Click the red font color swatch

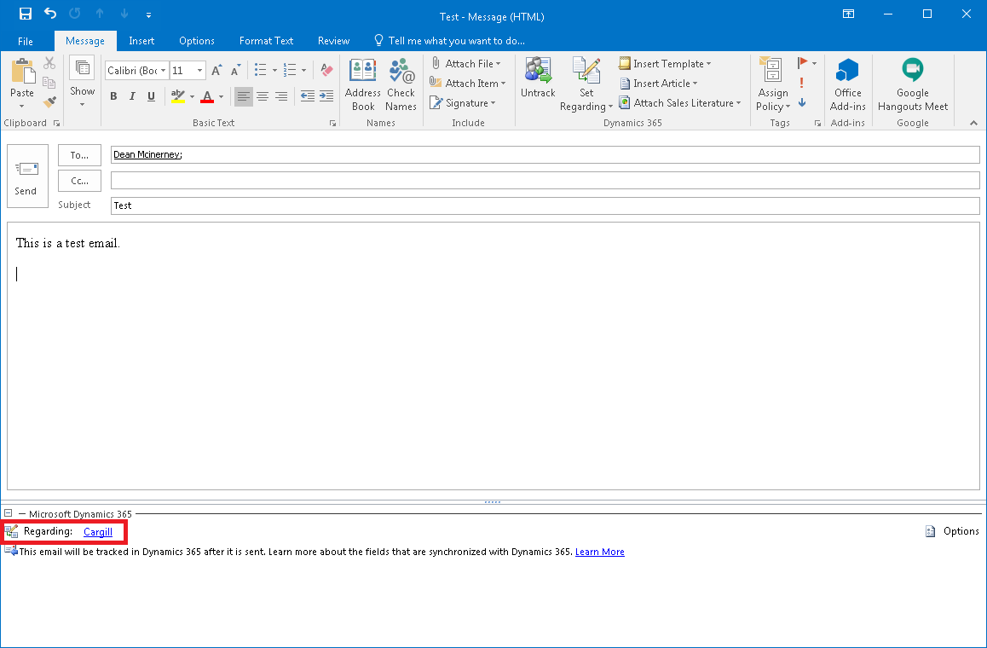(206, 96)
